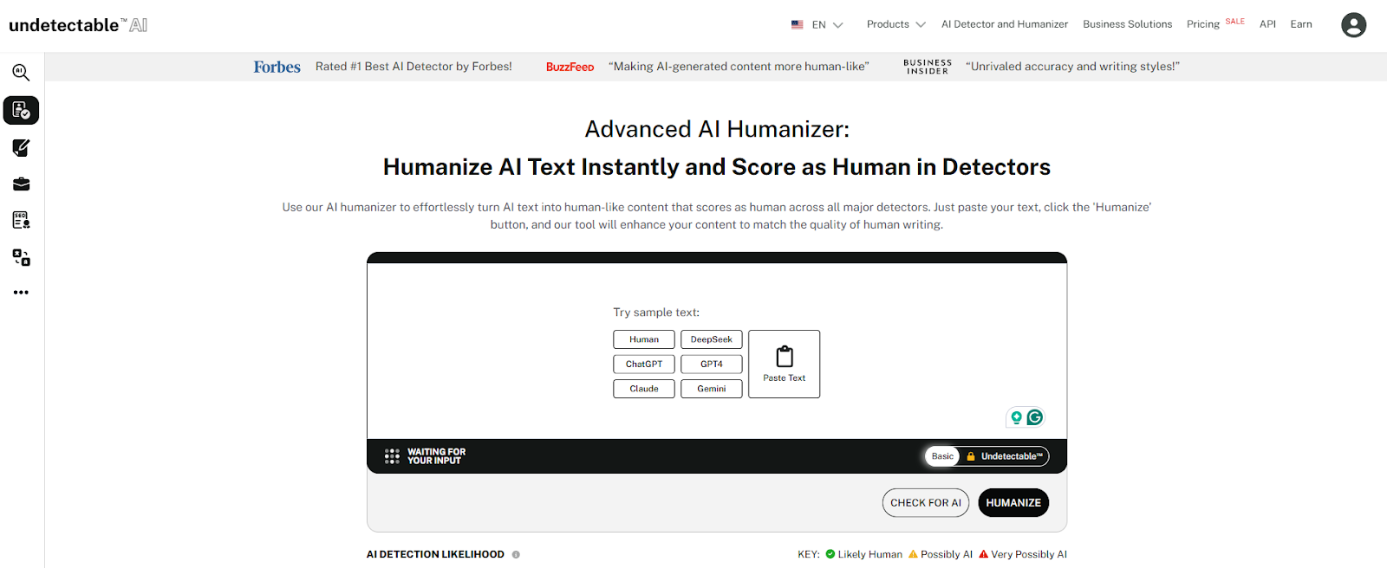
Task: Click the WAITING FOR YOUR INPUT status text
Action: [436, 456]
